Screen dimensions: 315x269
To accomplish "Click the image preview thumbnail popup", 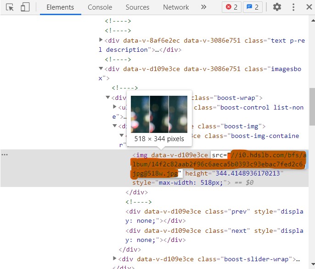I will (x=159, y=115).
